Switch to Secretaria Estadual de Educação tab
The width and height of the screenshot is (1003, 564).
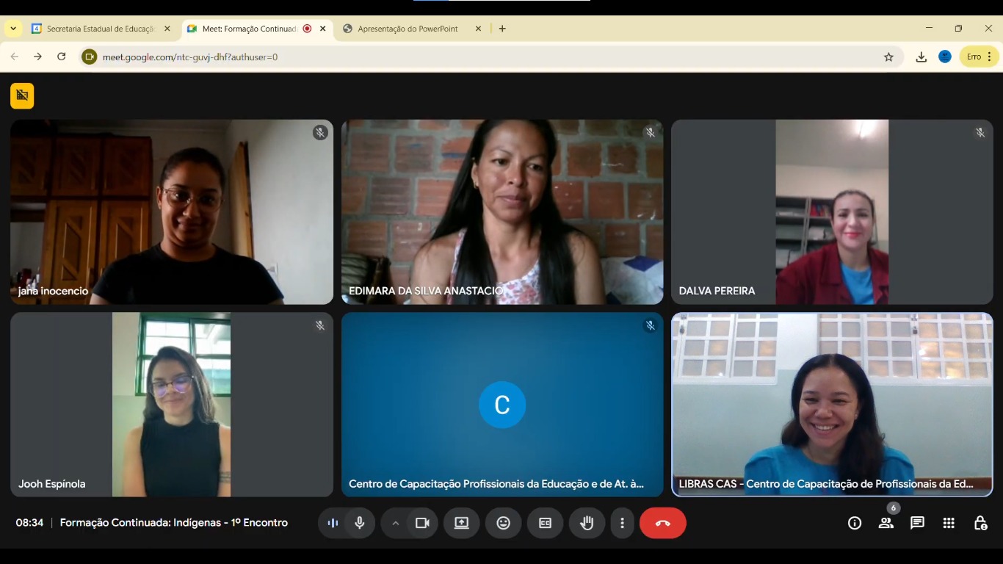[x=101, y=29]
